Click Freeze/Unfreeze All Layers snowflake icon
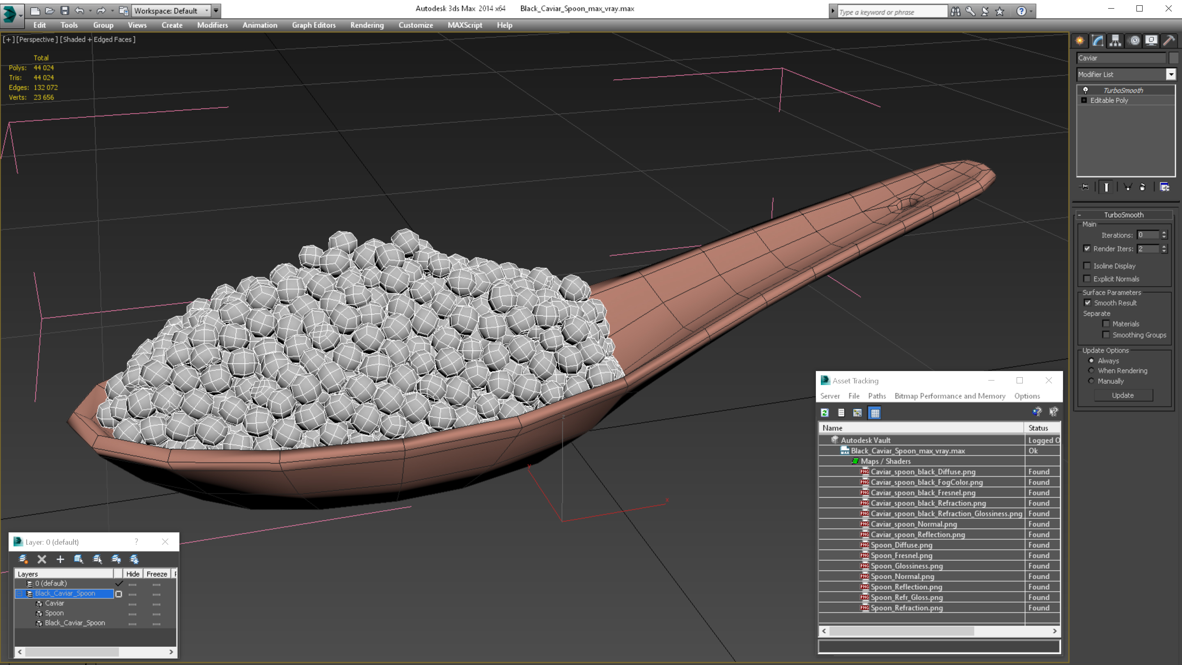This screenshot has width=1182, height=665. tap(135, 559)
